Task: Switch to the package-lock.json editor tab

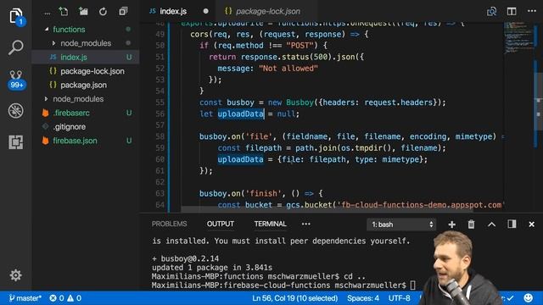Action: pyautogui.click(x=267, y=11)
